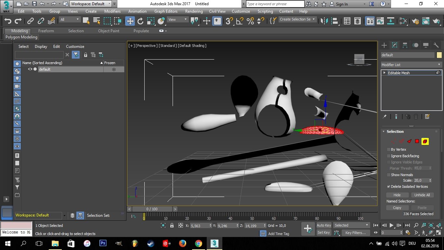
Task: Open the Rendering menu
Action: [194, 11]
